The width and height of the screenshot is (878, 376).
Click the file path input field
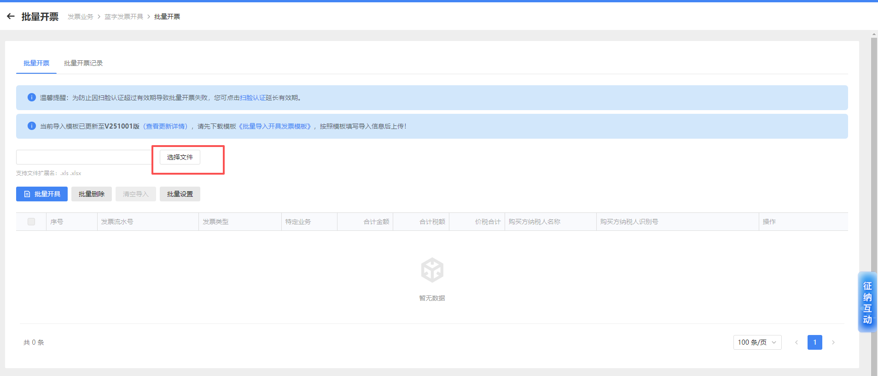click(84, 157)
